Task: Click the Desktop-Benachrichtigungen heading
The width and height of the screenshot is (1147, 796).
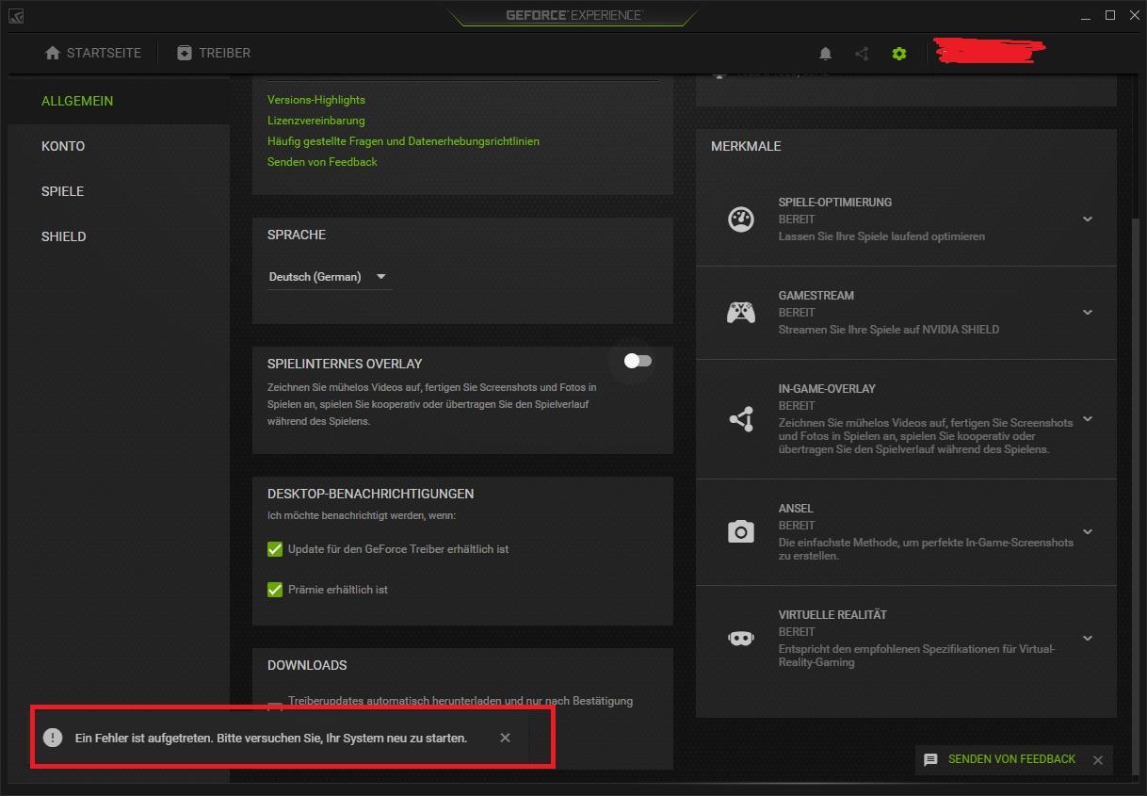Action: pos(370,494)
